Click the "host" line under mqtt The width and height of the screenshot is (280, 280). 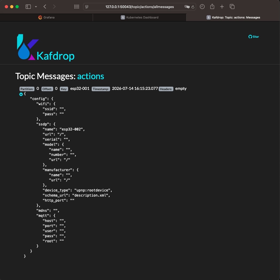click(x=54, y=221)
